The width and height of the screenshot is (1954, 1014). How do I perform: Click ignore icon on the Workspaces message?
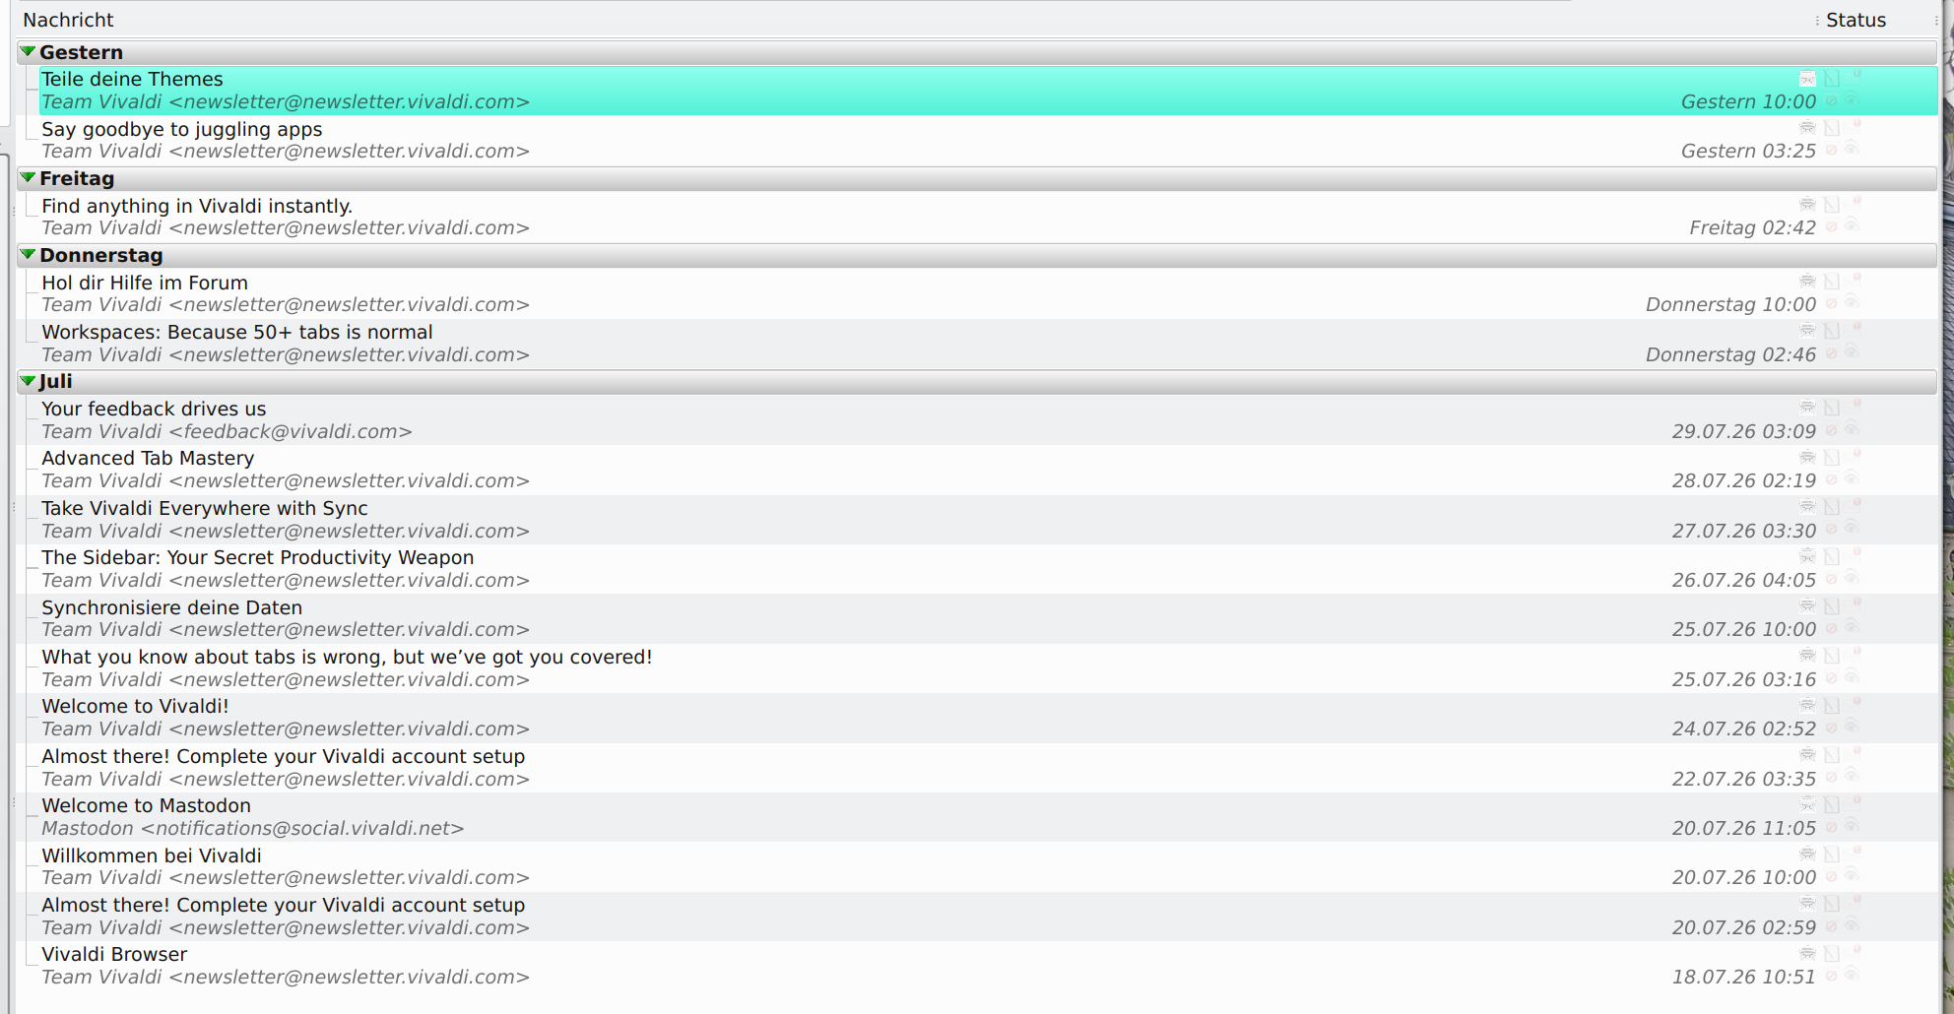1832,353
